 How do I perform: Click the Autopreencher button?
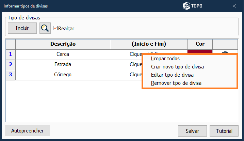click(27, 130)
